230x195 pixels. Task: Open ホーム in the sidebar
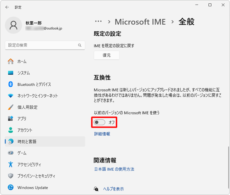click(x=45, y=61)
